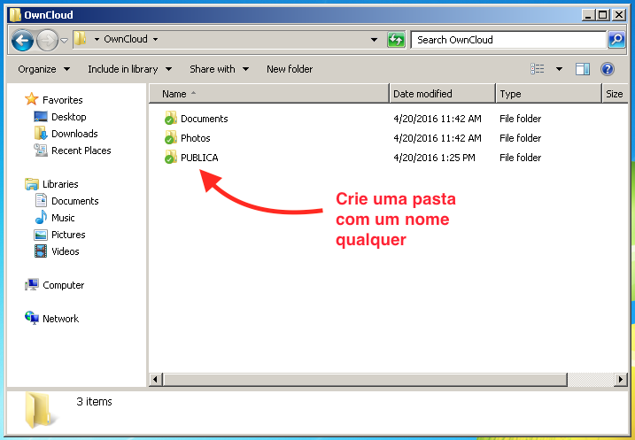Click the Network globe icon

tap(32, 318)
